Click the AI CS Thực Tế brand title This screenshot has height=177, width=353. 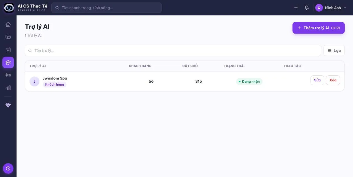point(33,6)
